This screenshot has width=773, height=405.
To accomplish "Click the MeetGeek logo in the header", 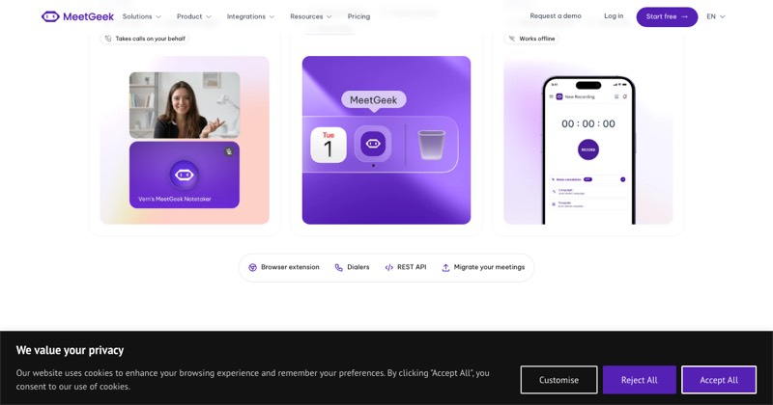I will click(x=77, y=16).
